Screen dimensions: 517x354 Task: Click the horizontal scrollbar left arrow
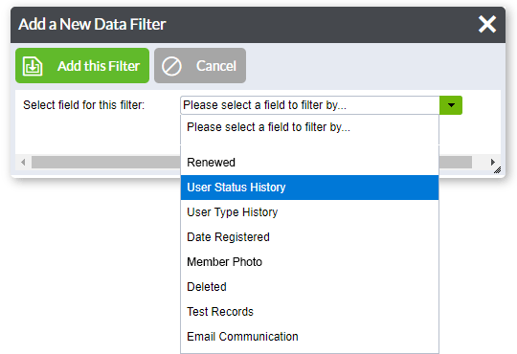click(x=23, y=162)
